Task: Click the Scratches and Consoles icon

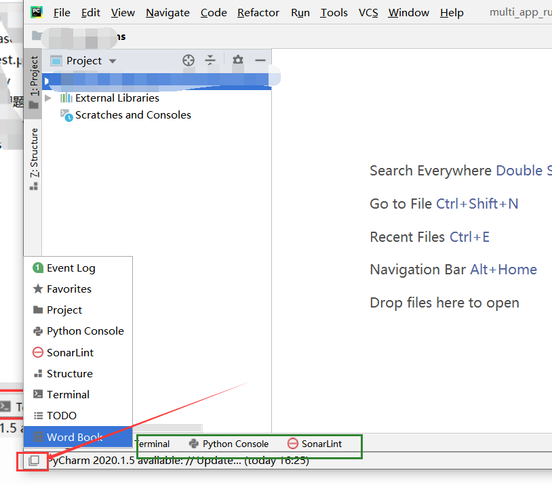Action: [66, 115]
